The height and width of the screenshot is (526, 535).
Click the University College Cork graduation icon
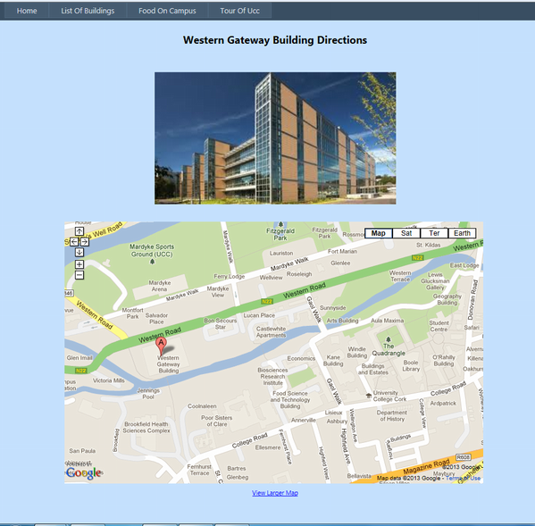click(x=368, y=396)
